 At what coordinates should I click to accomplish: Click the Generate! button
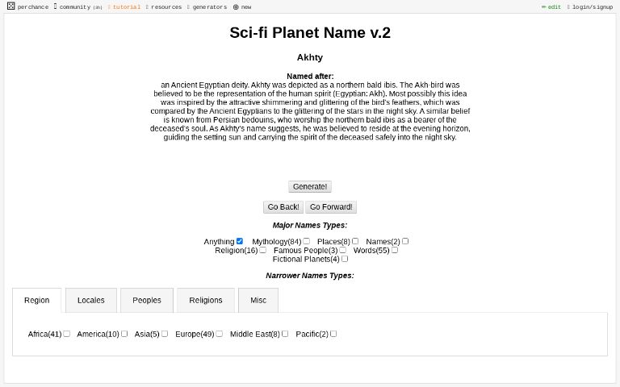(310, 186)
